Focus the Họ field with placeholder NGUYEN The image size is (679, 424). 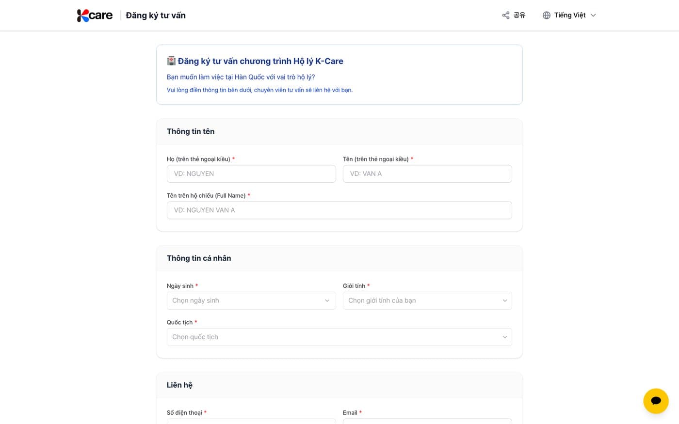point(251,174)
